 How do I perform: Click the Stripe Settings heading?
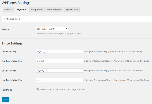click(x=12, y=43)
